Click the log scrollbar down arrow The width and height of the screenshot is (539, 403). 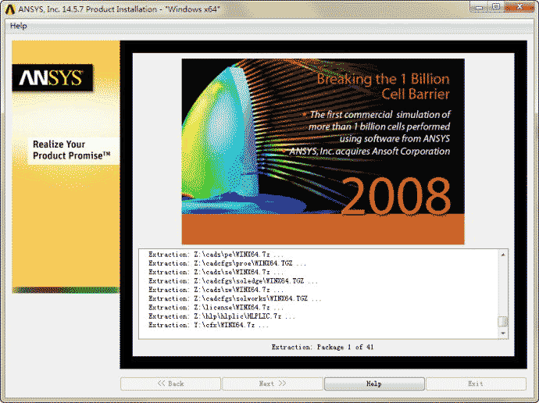point(503,333)
